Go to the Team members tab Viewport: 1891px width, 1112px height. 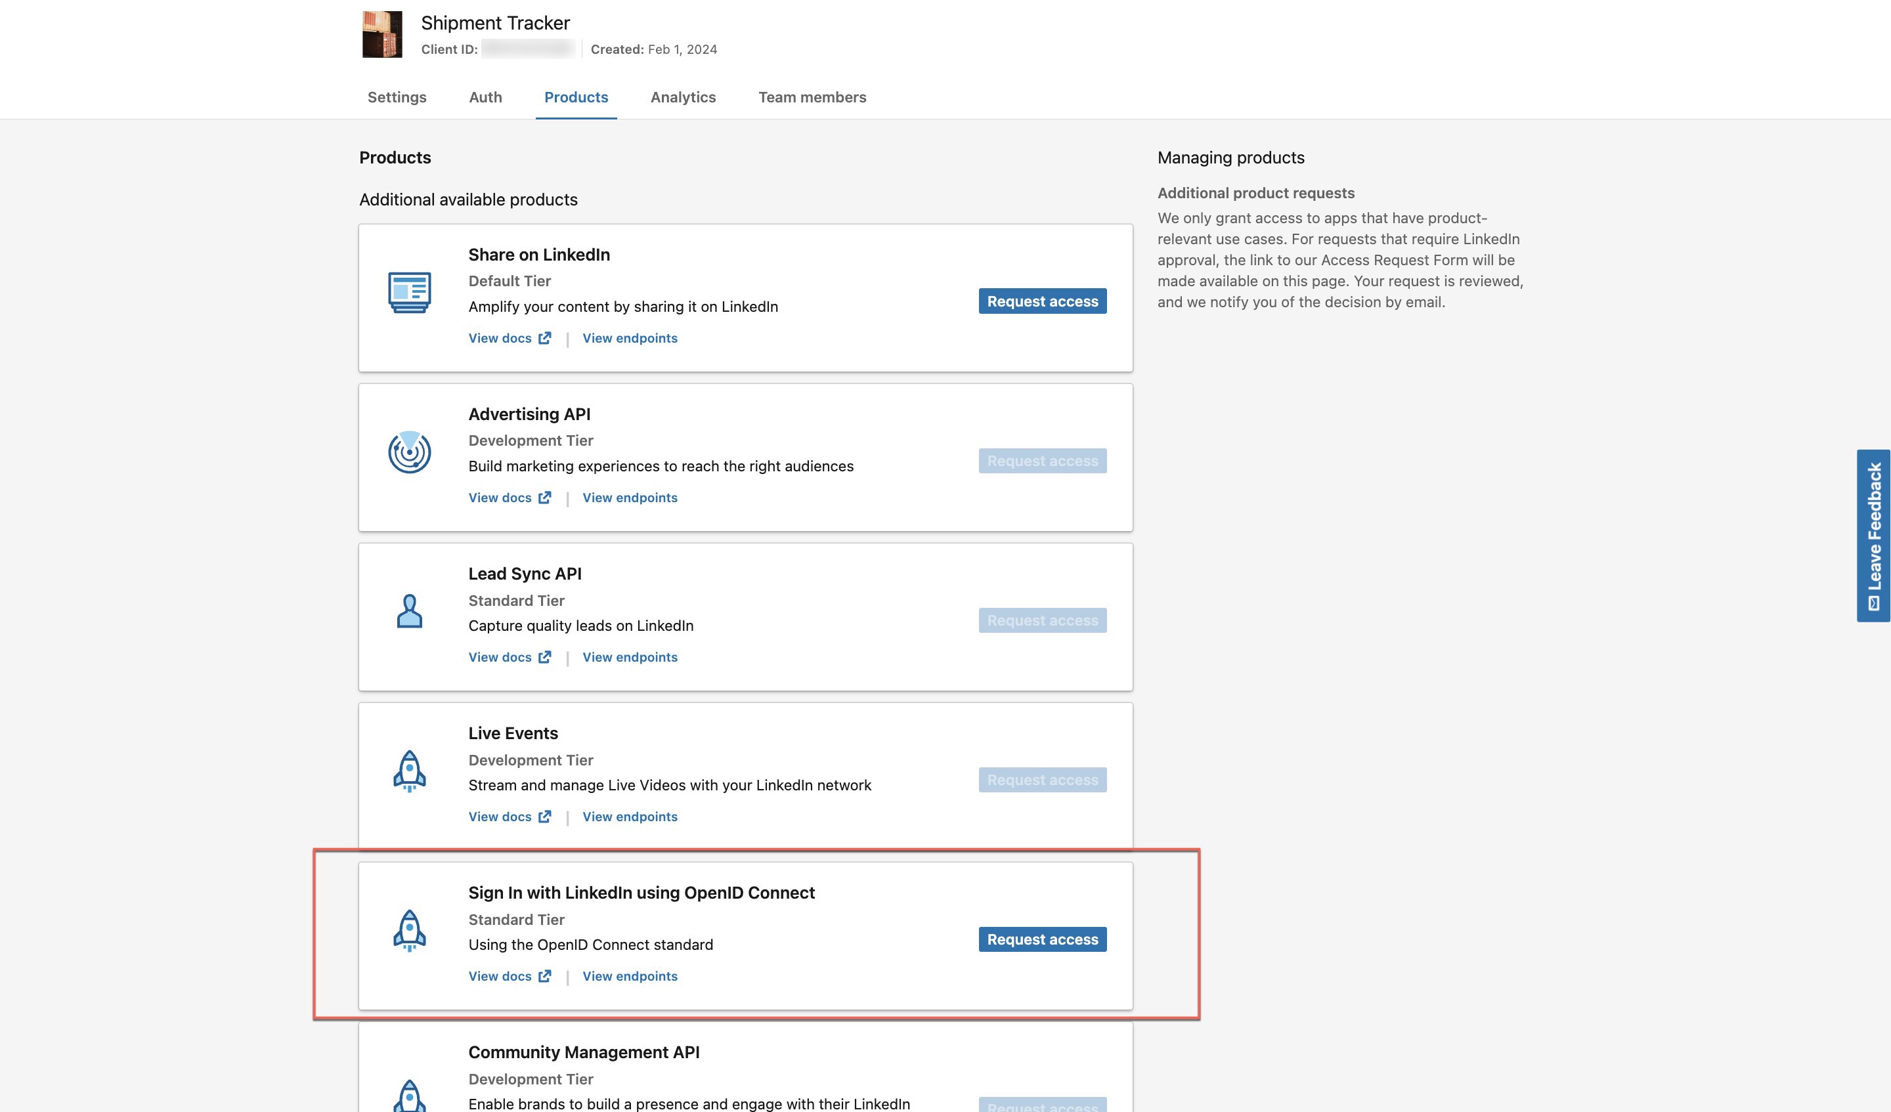tap(812, 96)
